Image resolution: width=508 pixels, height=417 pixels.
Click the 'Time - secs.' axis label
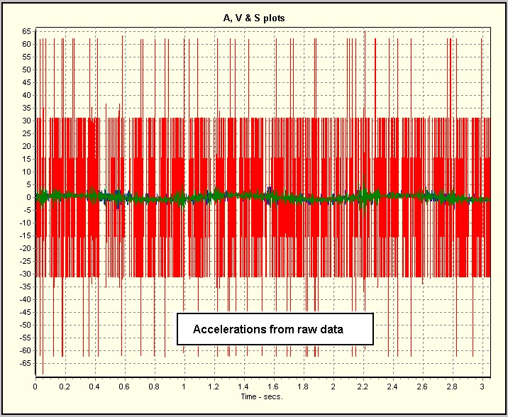[262, 396]
